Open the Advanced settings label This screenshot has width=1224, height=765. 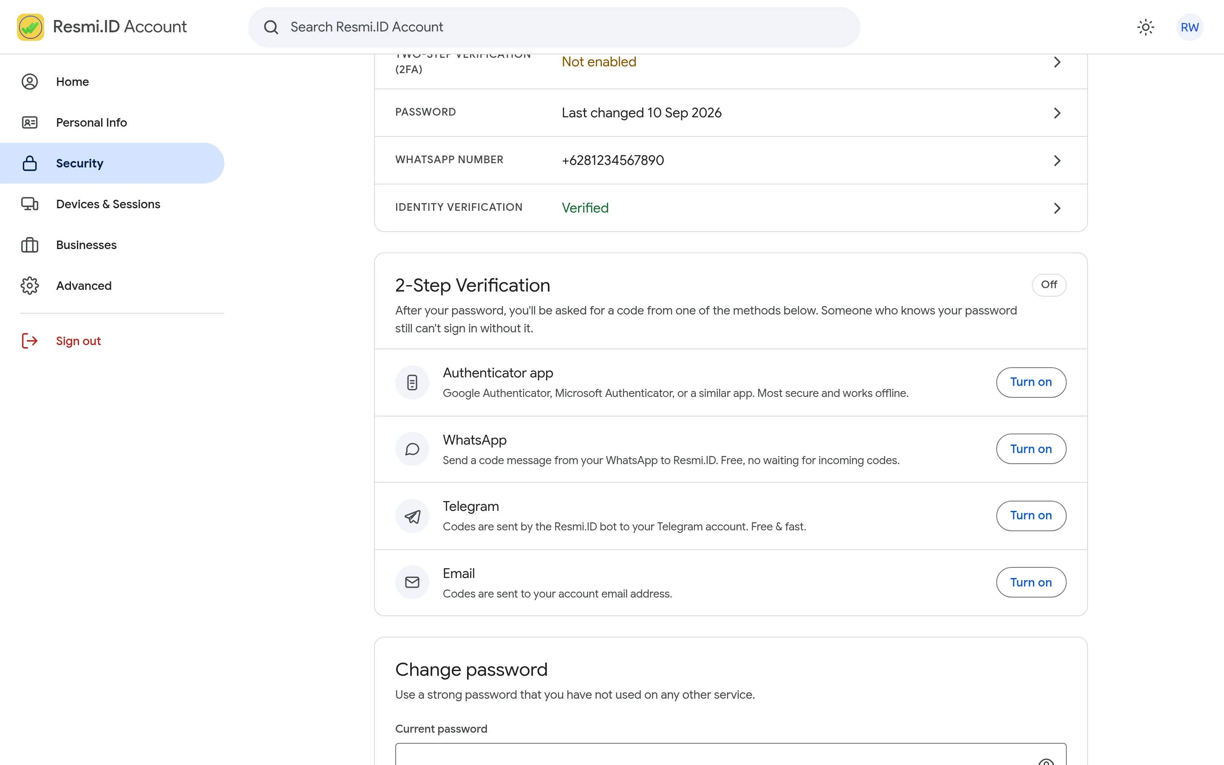pos(84,285)
